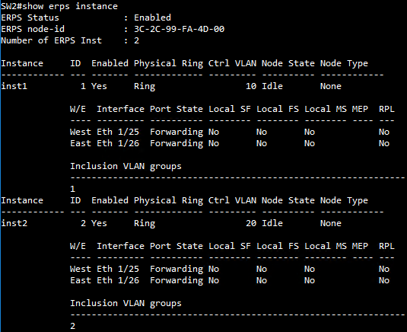Click the inst2 instance name
The image size is (407, 332).
click(x=14, y=223)
